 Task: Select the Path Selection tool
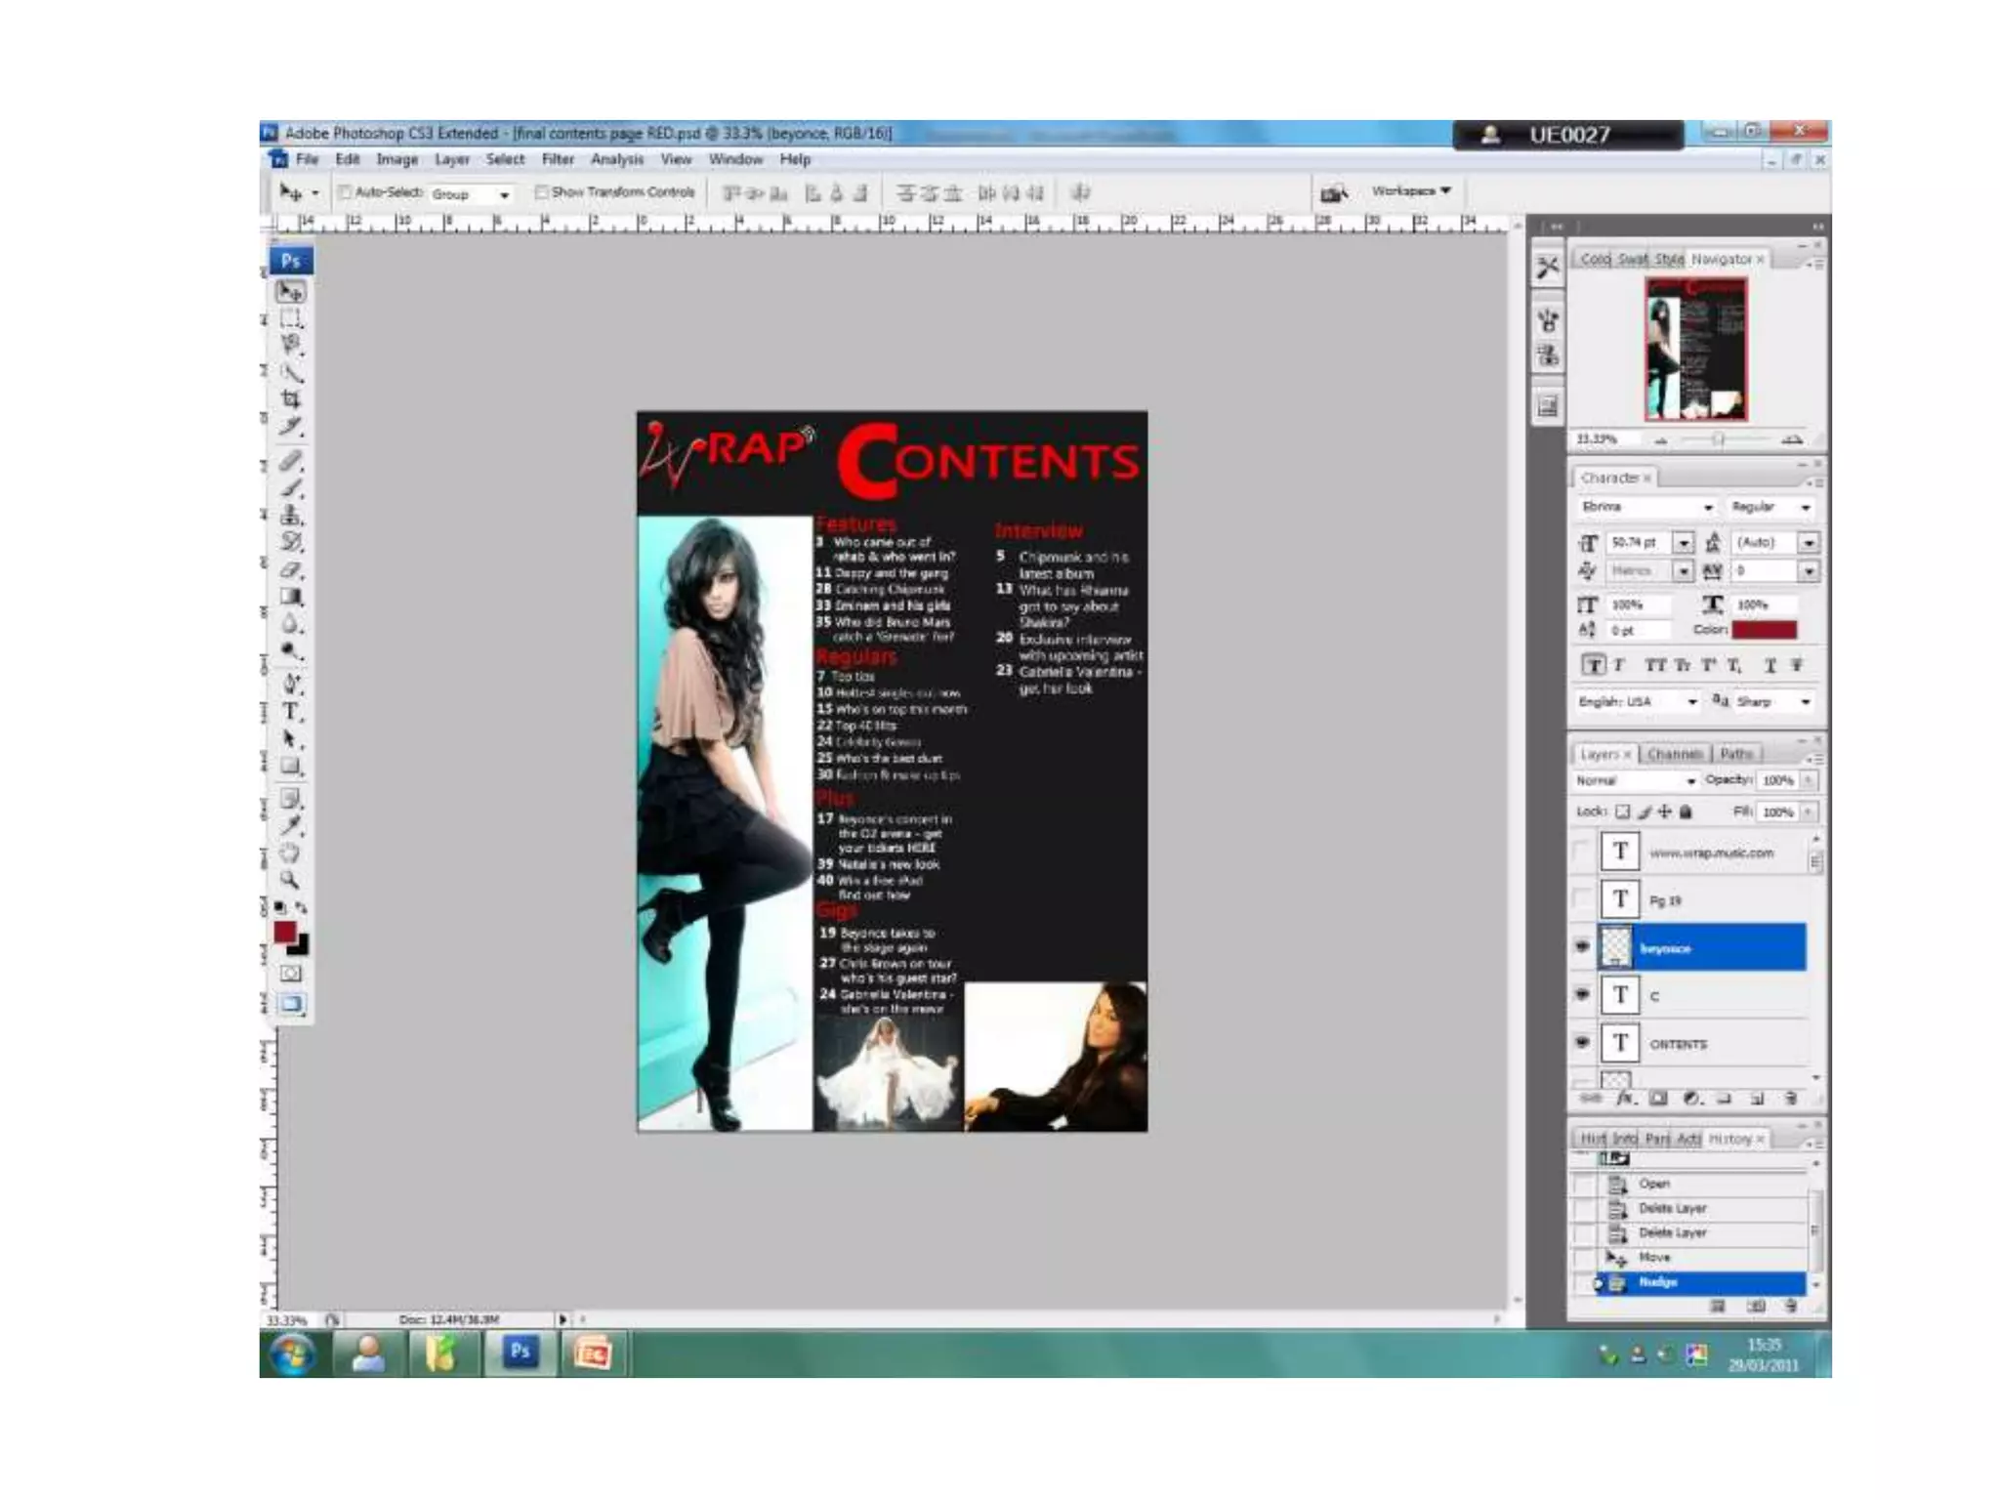coord(291,739)
